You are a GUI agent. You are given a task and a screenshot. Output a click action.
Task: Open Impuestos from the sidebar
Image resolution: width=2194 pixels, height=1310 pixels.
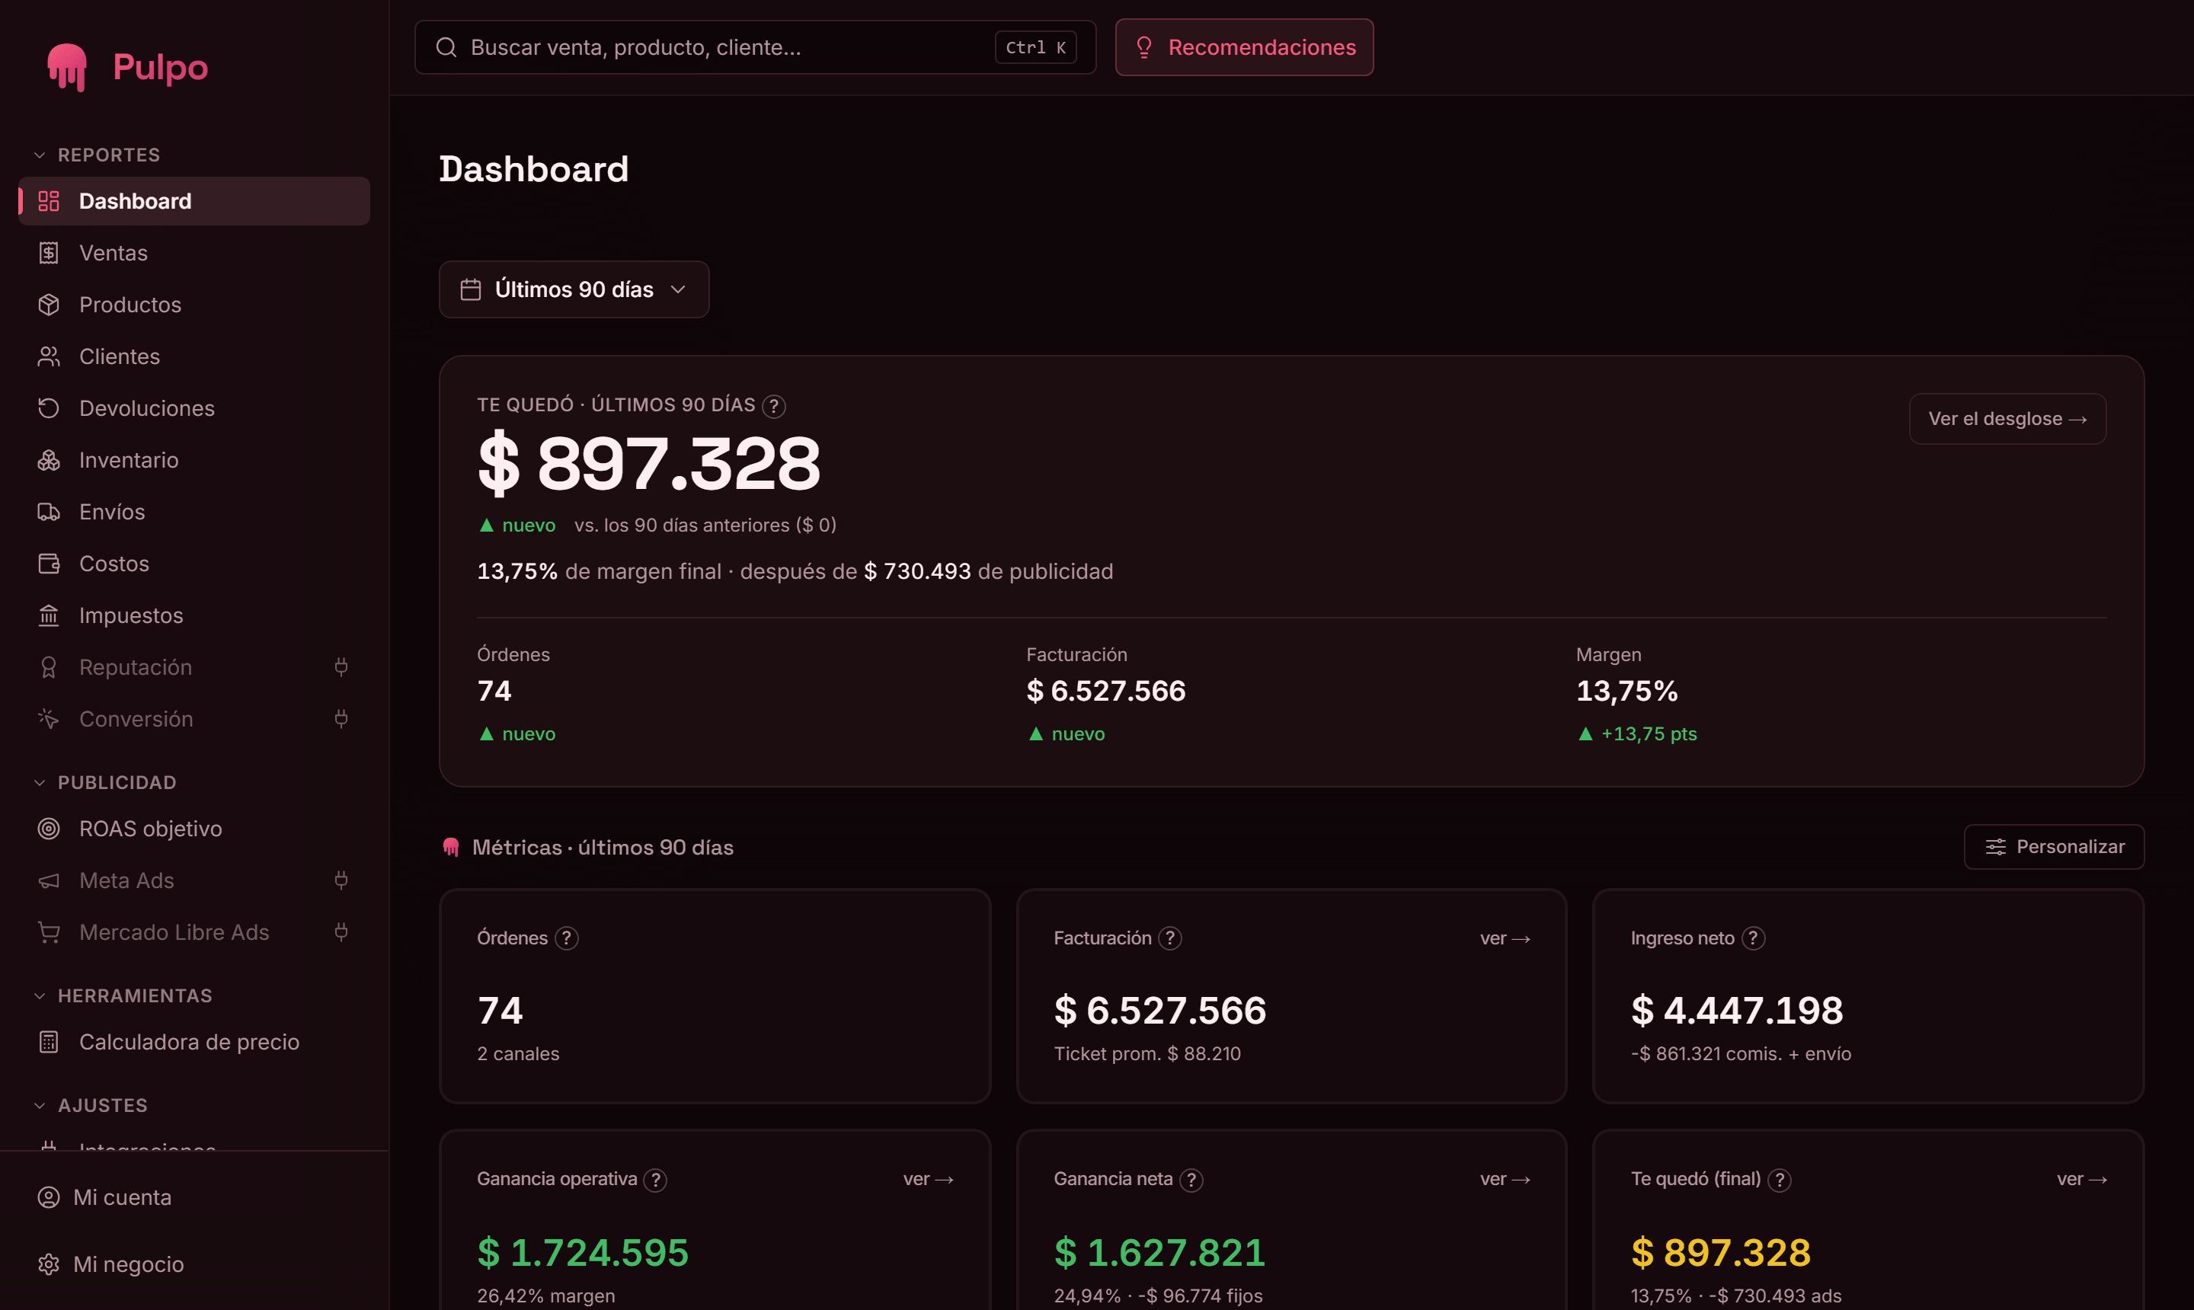(194, 615)
